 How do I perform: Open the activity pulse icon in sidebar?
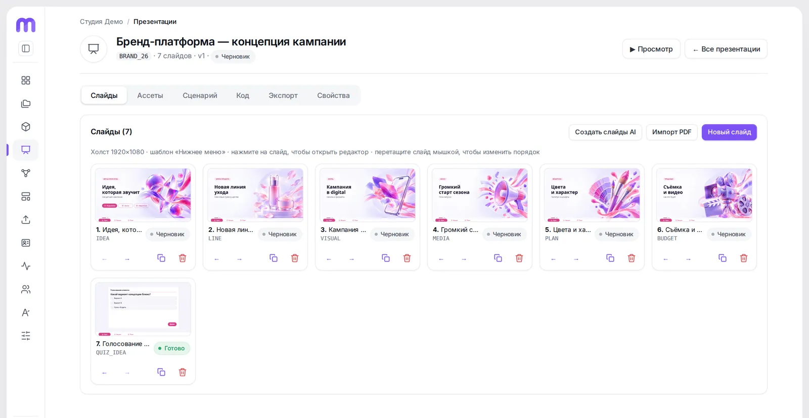(x=26, y=266)
